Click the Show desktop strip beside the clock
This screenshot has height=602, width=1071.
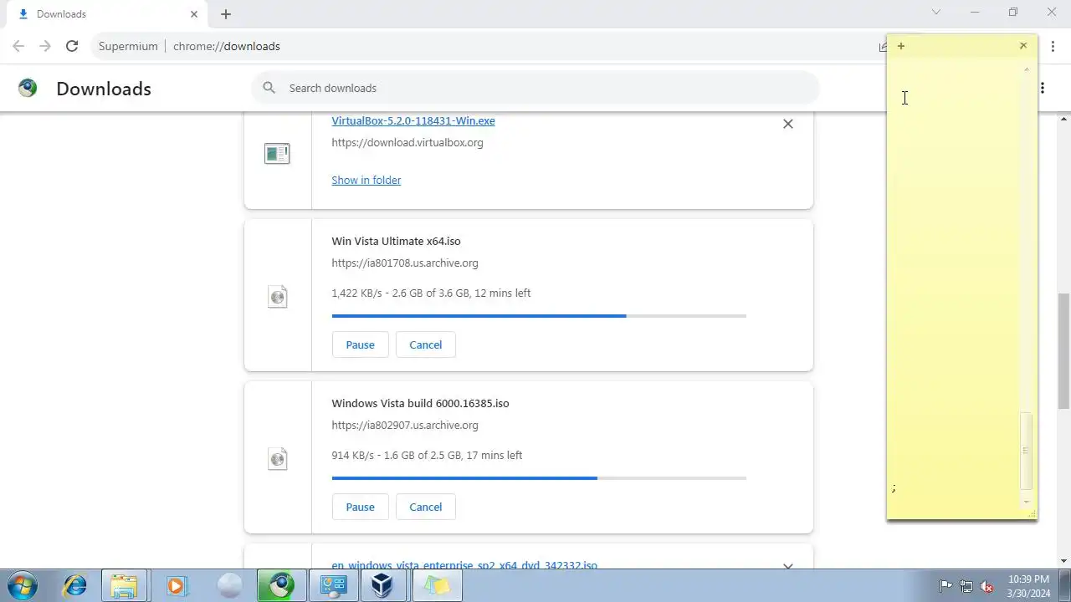coord(1064,586)
